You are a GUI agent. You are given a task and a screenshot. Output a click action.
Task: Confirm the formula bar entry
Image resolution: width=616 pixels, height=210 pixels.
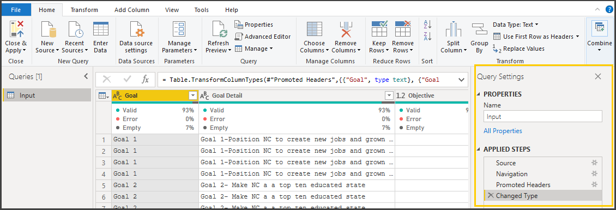(127, 80)
